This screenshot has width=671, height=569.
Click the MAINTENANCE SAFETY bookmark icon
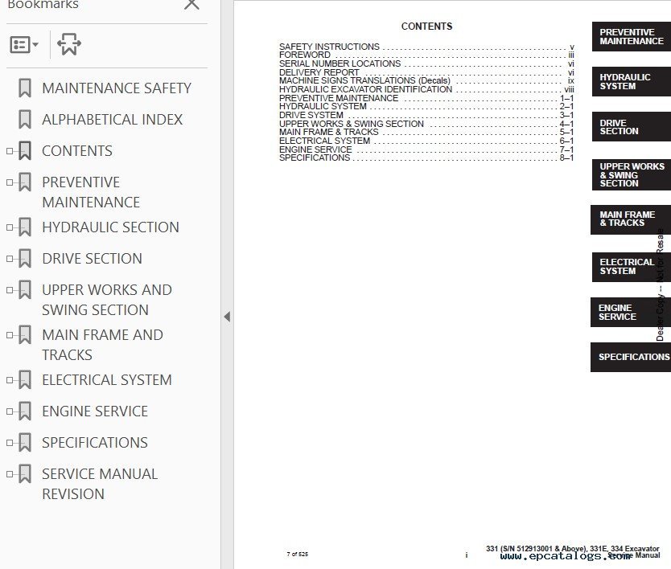click(25, 88)
